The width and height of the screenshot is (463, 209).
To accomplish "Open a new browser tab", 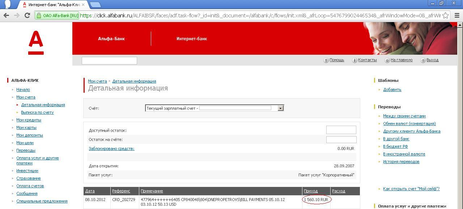I will pos(95,5).
